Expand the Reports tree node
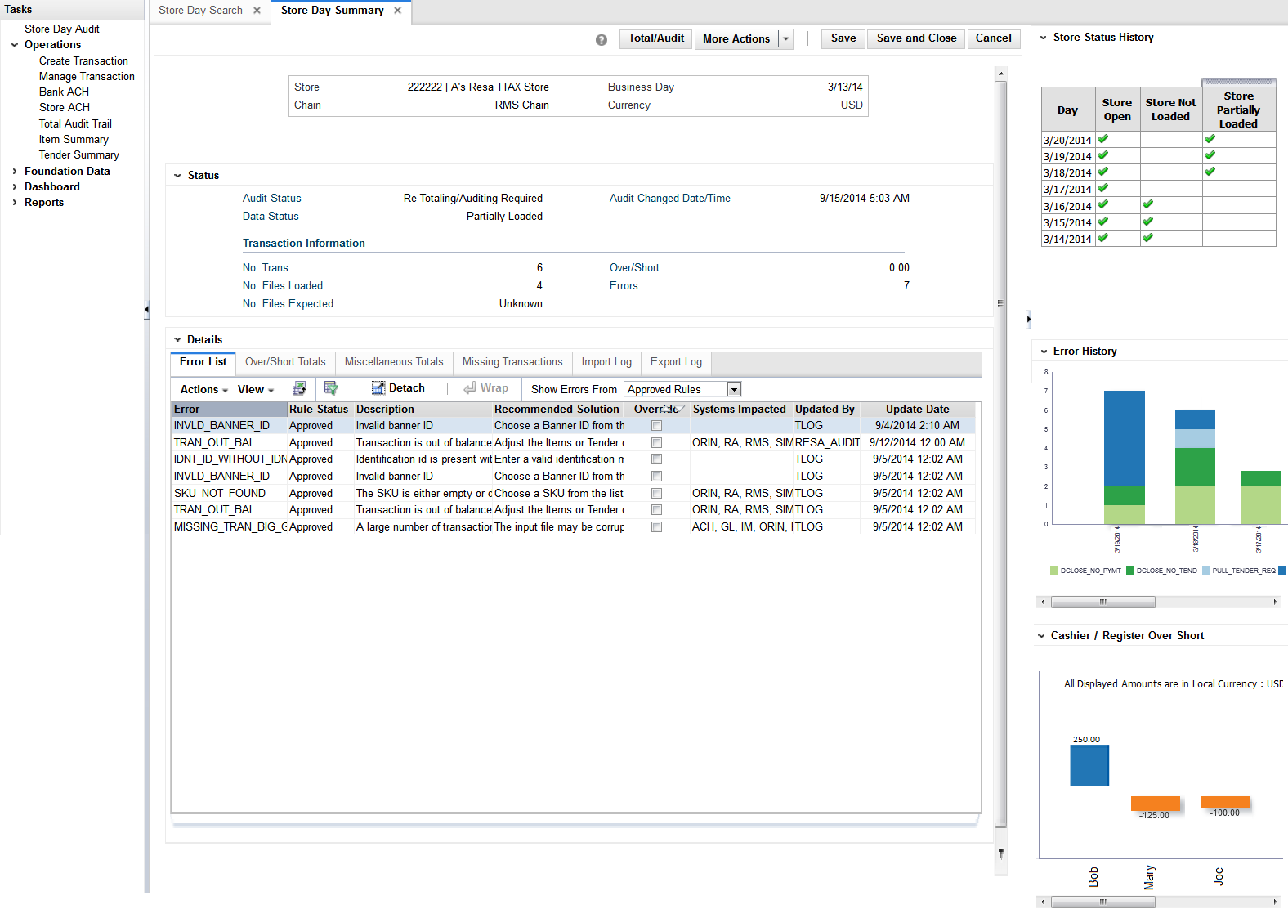Screen dimensions: 1288x918 15,203
